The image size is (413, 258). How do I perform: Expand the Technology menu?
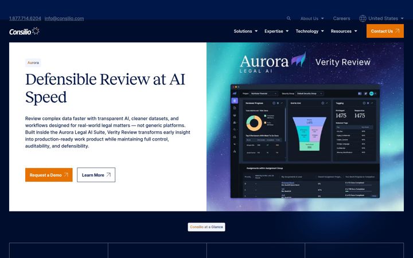310,31
